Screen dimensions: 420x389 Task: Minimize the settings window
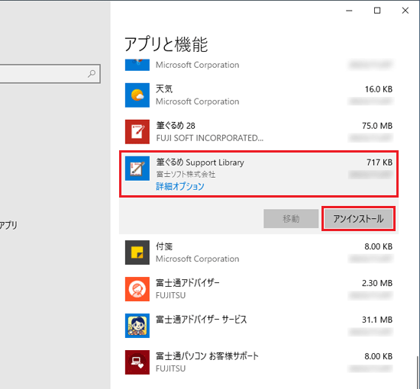(349, 11)
